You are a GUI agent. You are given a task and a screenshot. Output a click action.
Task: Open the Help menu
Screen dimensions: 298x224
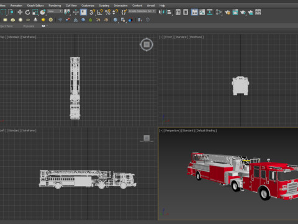tap(162, 6)
